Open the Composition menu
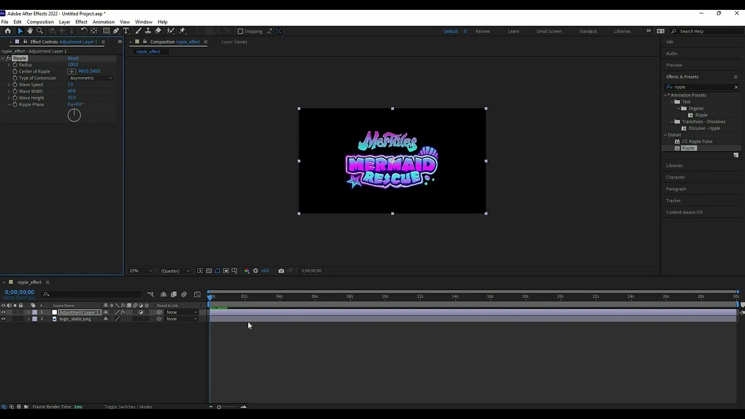The image size is (745, 419). (40, 22)
